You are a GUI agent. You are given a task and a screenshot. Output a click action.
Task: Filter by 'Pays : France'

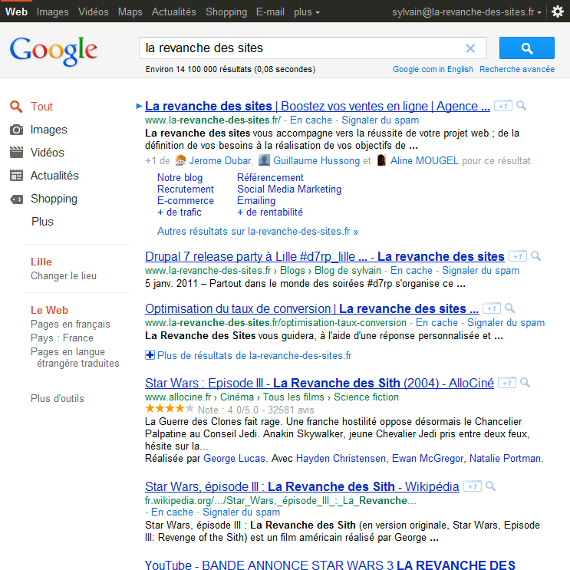pyautogui.click(x=62, y=338)
